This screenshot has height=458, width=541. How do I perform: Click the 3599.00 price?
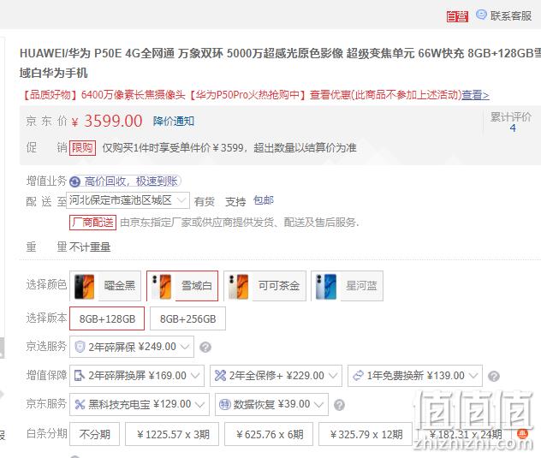(113, 122)
